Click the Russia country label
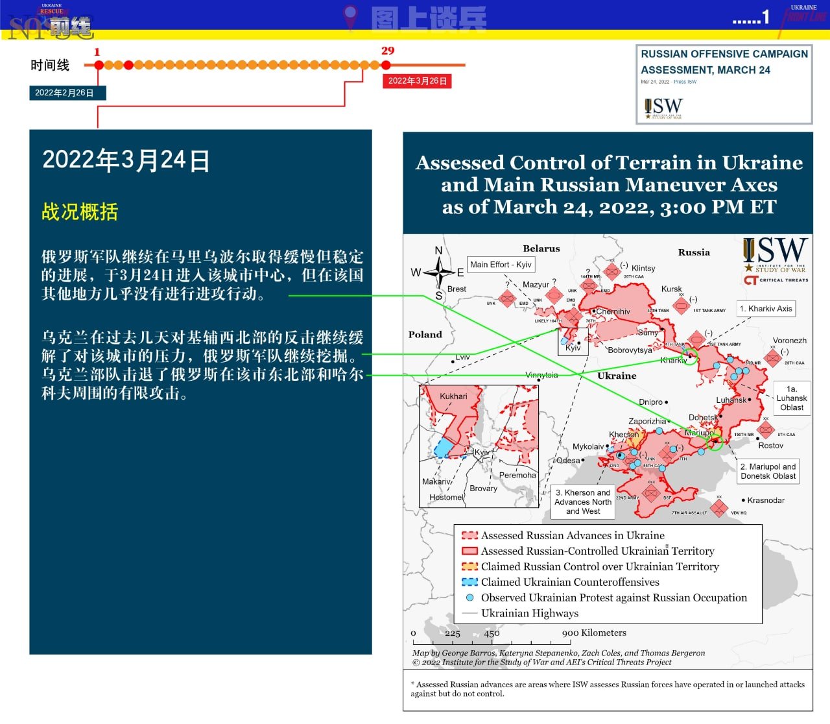The width and height of the screenshot is (830, 724). [694, 252]
